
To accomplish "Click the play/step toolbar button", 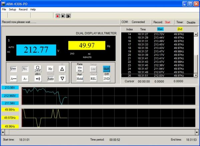I will pyautogui.click(x=68, y=16).
